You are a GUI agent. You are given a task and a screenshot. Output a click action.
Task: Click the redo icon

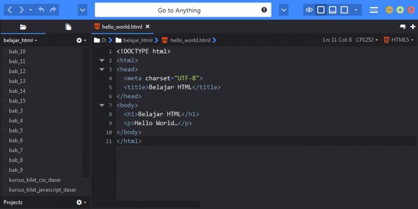pos(53,10)
